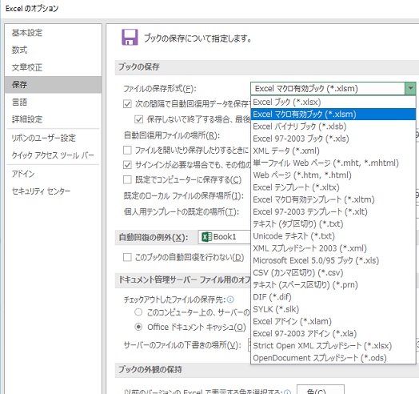Select Office ドキュメント キャッシュ radio button
Viewport: 419px width, 394px height.
[138, 327]
